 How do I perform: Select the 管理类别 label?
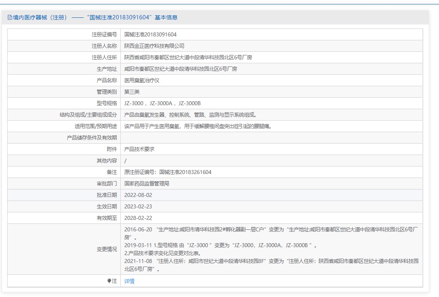(106, 92)
